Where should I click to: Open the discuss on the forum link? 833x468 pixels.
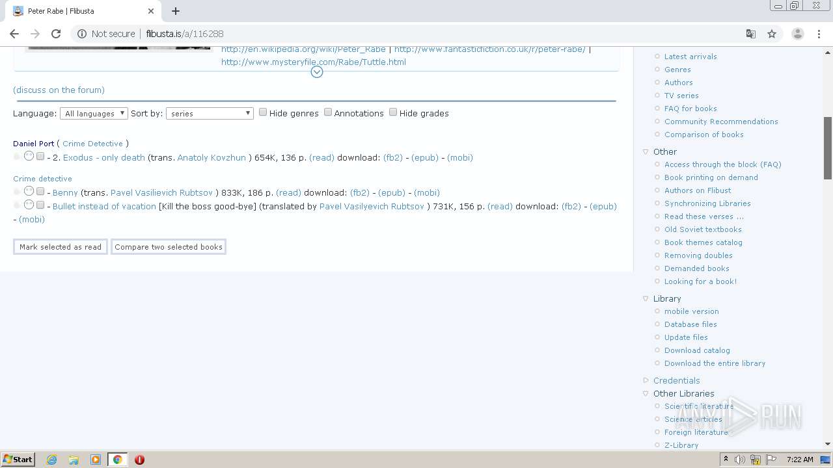(x=59, y=90)
